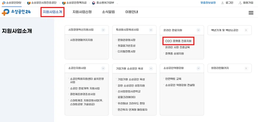Open 디지털전통시장 link
This screenshot has width=258, height=122.
127,51
